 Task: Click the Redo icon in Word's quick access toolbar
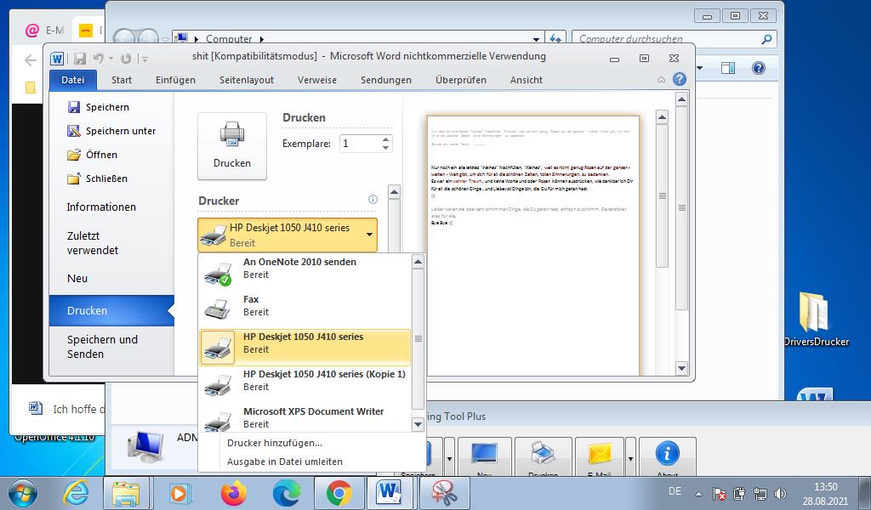click(126, 59)
